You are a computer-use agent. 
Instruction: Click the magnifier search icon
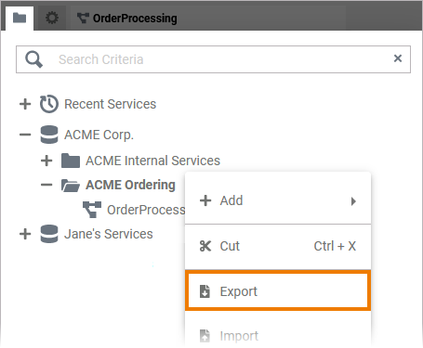(33, 59)
